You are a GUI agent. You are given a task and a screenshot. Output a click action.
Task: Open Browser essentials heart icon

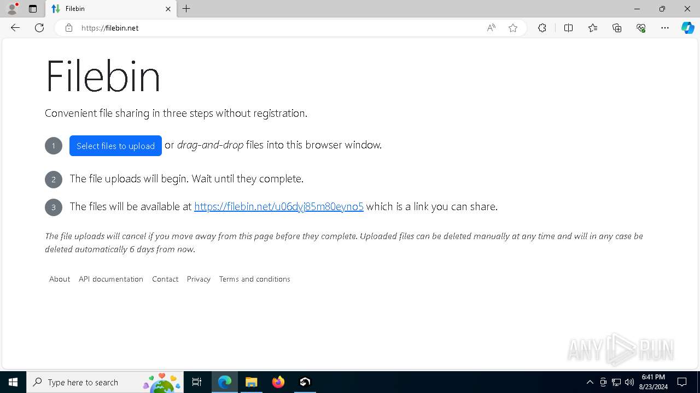tap(641, 28)
